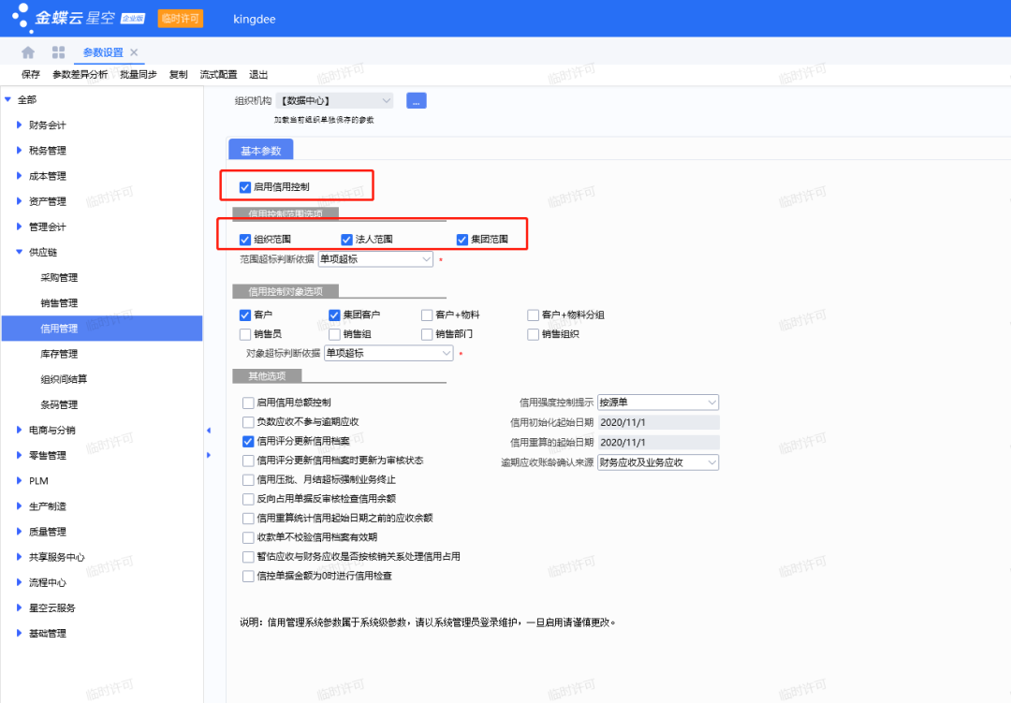Viewport: 1011px width, 703px height.
Task: Uncheck 信用评分更新信用档案
Action: (x=248, y=442)
